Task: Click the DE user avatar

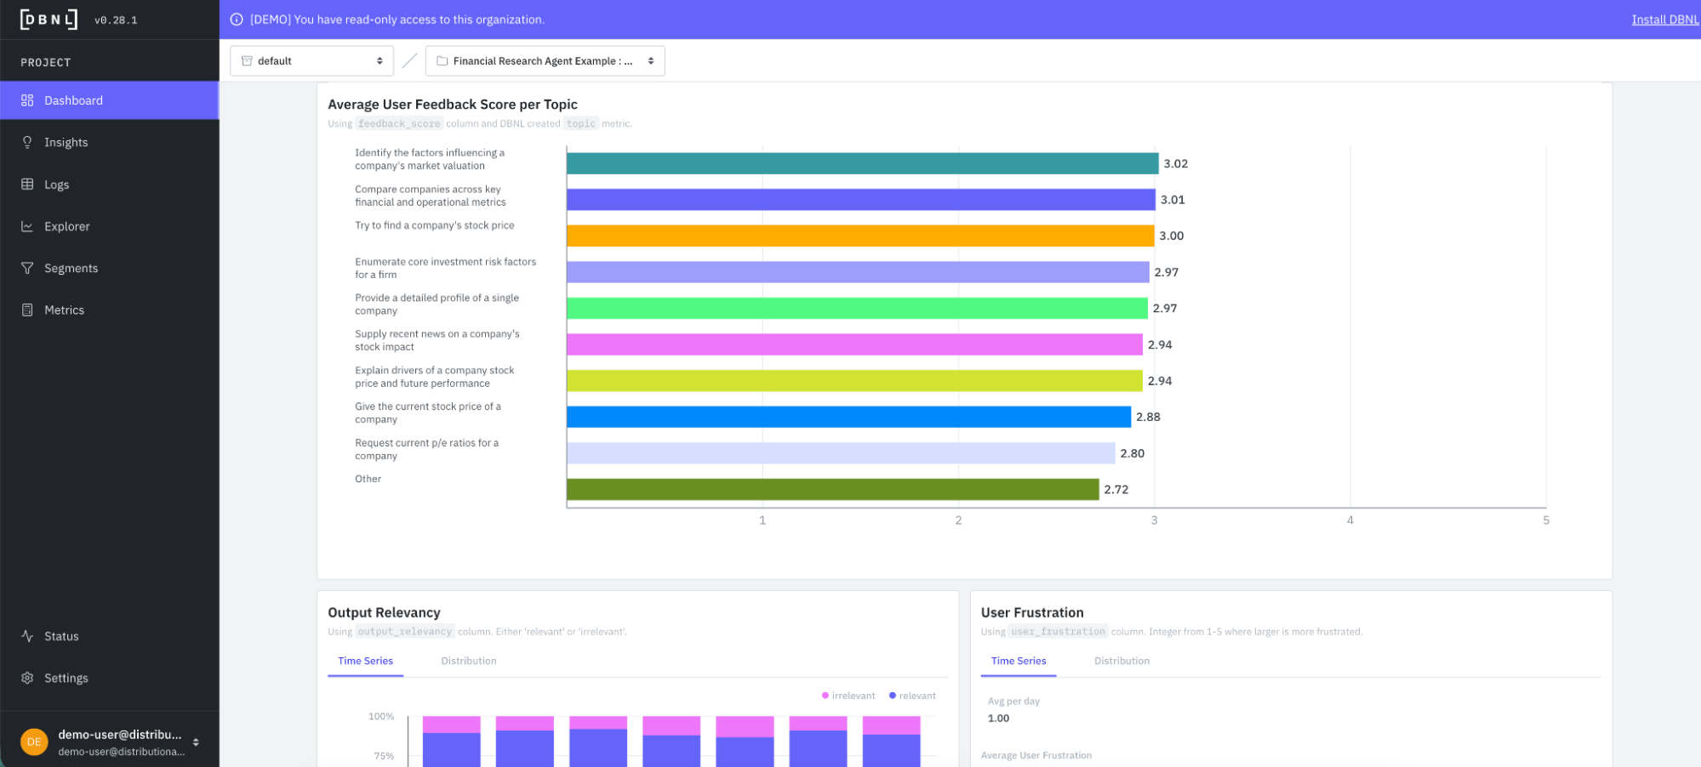Action: (34, 742)
